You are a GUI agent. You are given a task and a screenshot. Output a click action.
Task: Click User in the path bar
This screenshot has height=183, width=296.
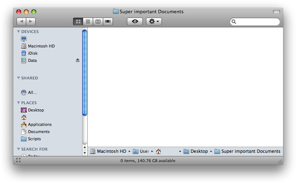141,151
